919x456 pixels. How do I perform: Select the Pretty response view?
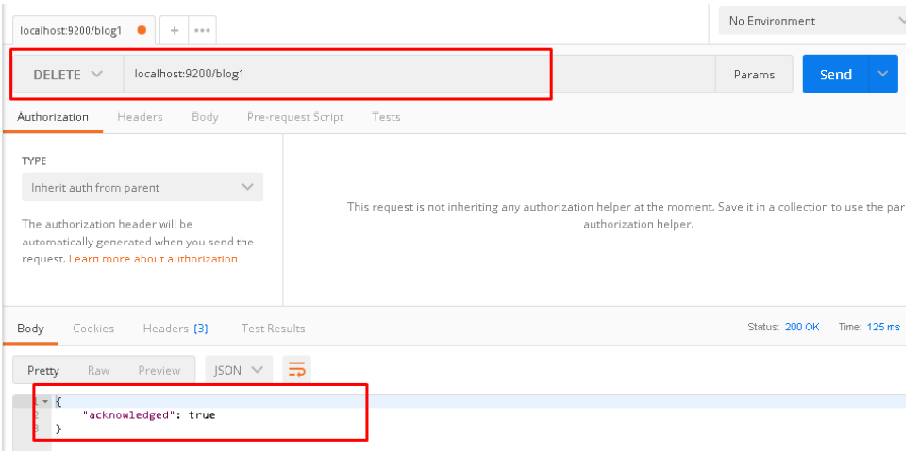(x=43, y=370)
